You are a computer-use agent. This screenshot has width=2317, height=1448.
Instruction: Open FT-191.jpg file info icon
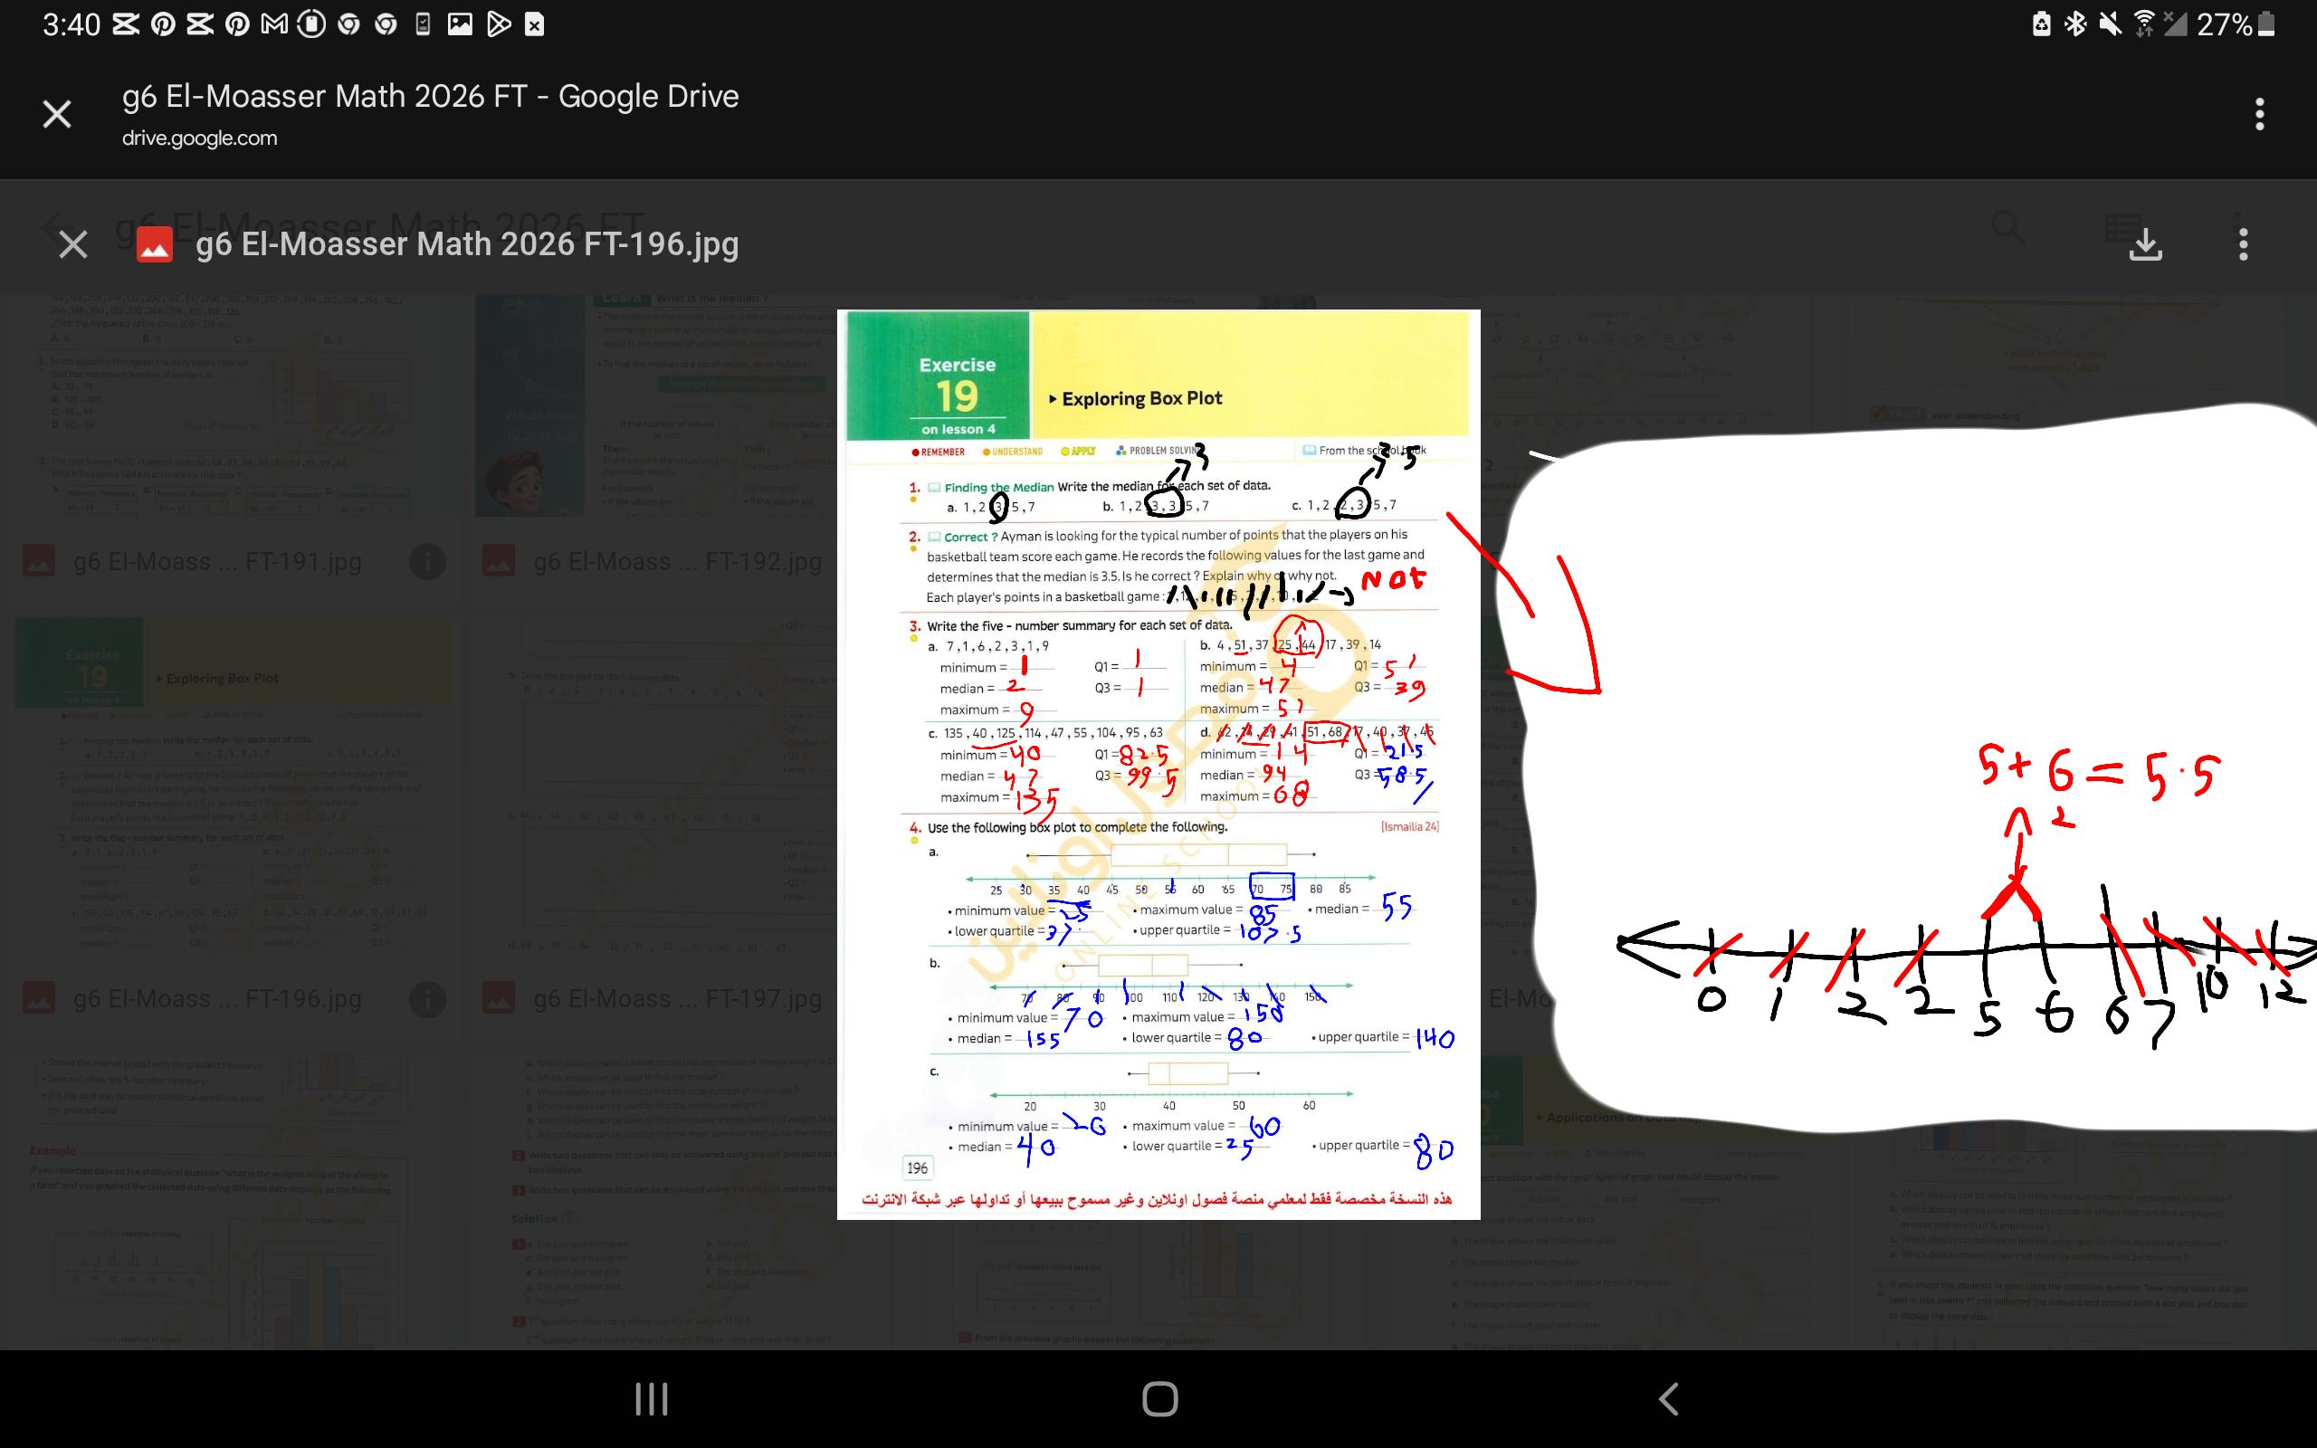point(427,561)
